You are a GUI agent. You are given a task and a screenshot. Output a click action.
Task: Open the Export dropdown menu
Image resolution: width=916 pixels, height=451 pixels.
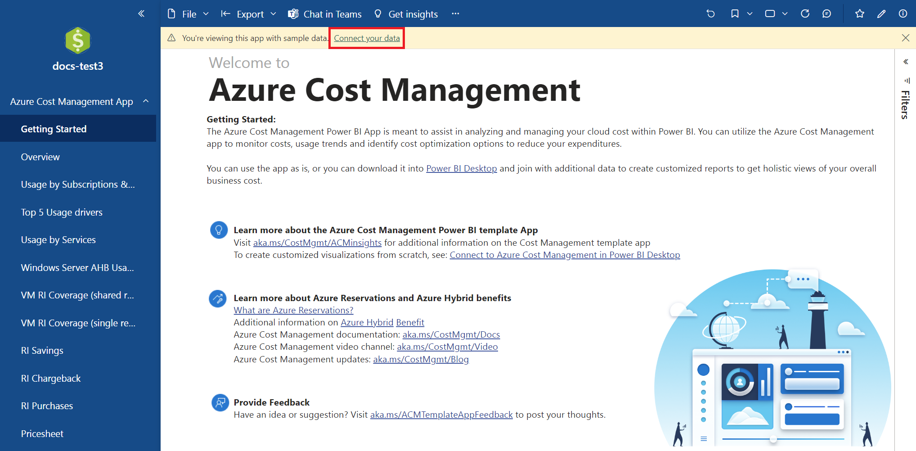coord(249,14)
